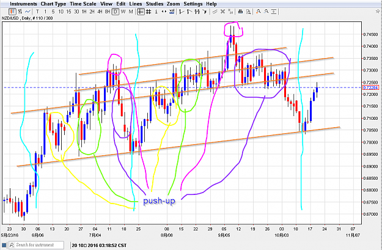Select the first trend line drawing tool
Image resolution: width=382 pixels, height=250 pixels.
point(182,12)
